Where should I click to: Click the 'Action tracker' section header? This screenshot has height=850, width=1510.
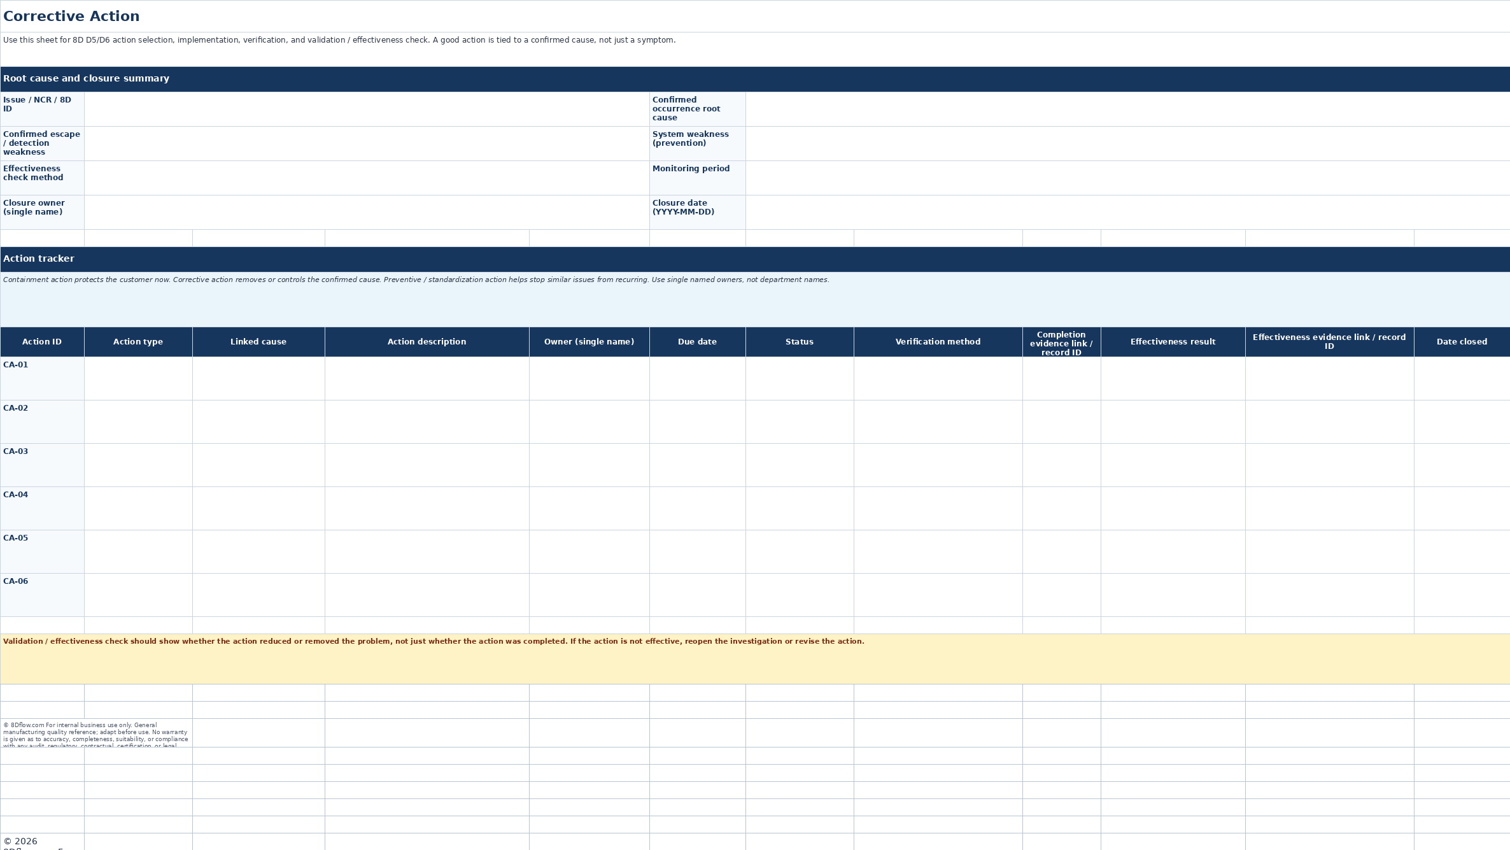coord(755,259)
